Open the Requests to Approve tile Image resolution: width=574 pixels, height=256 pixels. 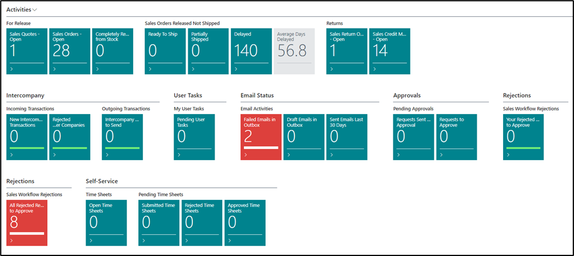coord(457,137)
